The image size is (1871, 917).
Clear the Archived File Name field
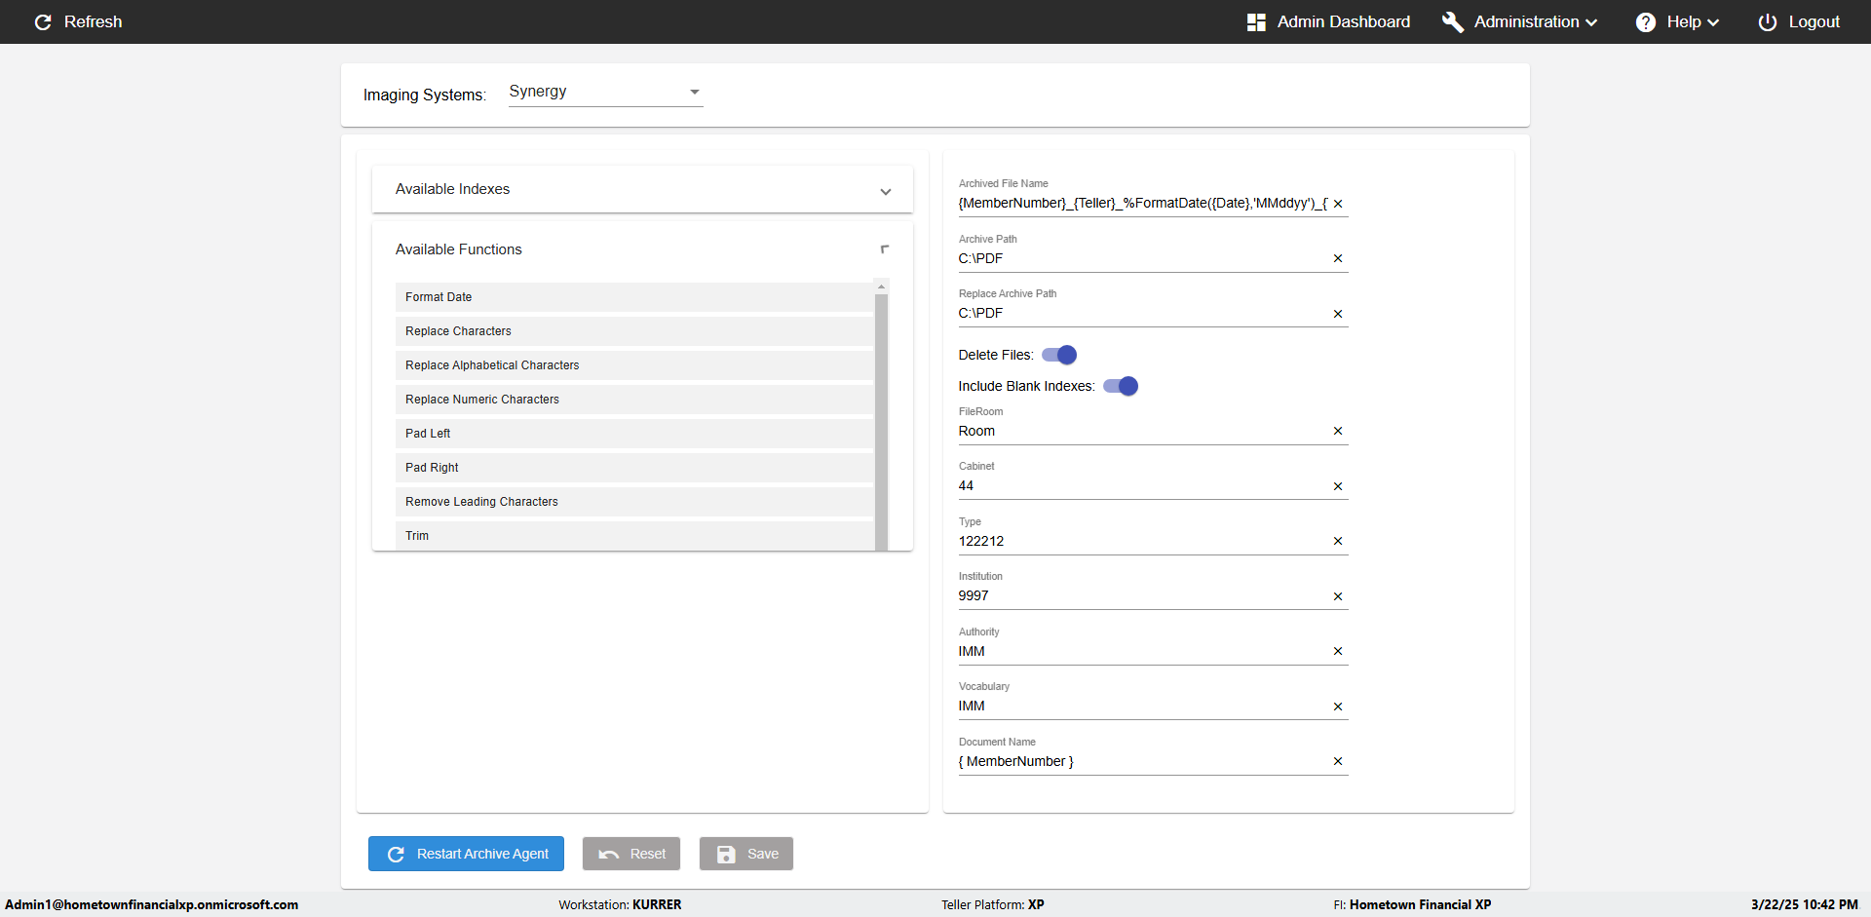[x=1338, y=204]
